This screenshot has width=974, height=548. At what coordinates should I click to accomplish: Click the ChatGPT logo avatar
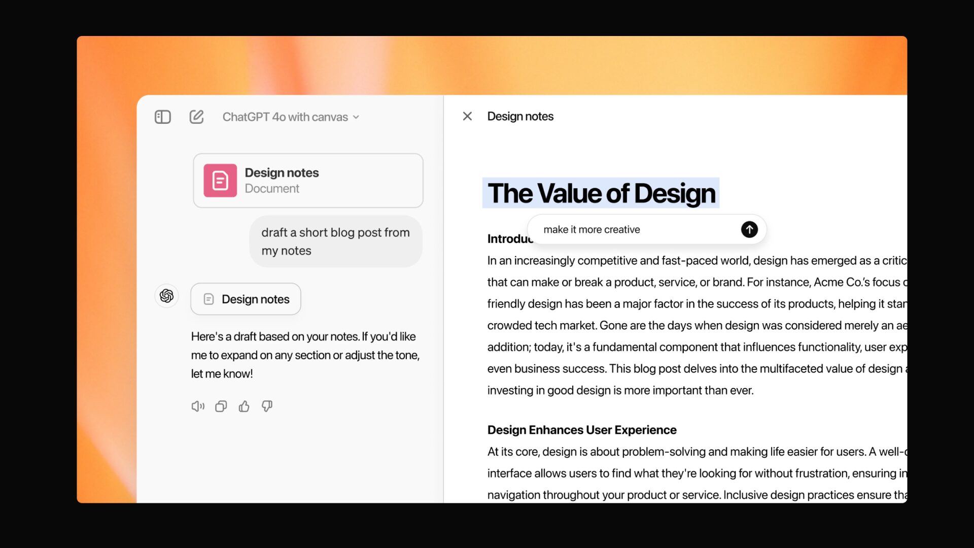pos(166,296)
